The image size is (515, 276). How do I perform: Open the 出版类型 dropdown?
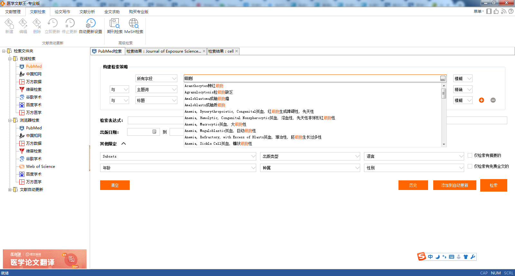pyautogui.click(x=310, y=156)
